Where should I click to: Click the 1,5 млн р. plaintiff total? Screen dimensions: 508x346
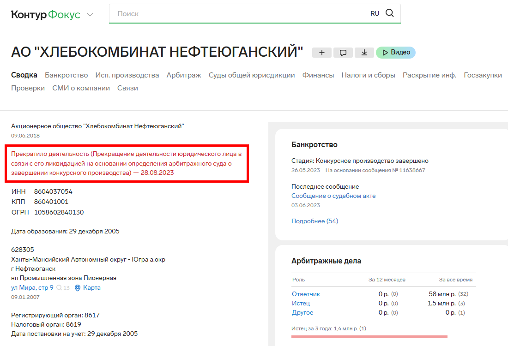(441, 303)
